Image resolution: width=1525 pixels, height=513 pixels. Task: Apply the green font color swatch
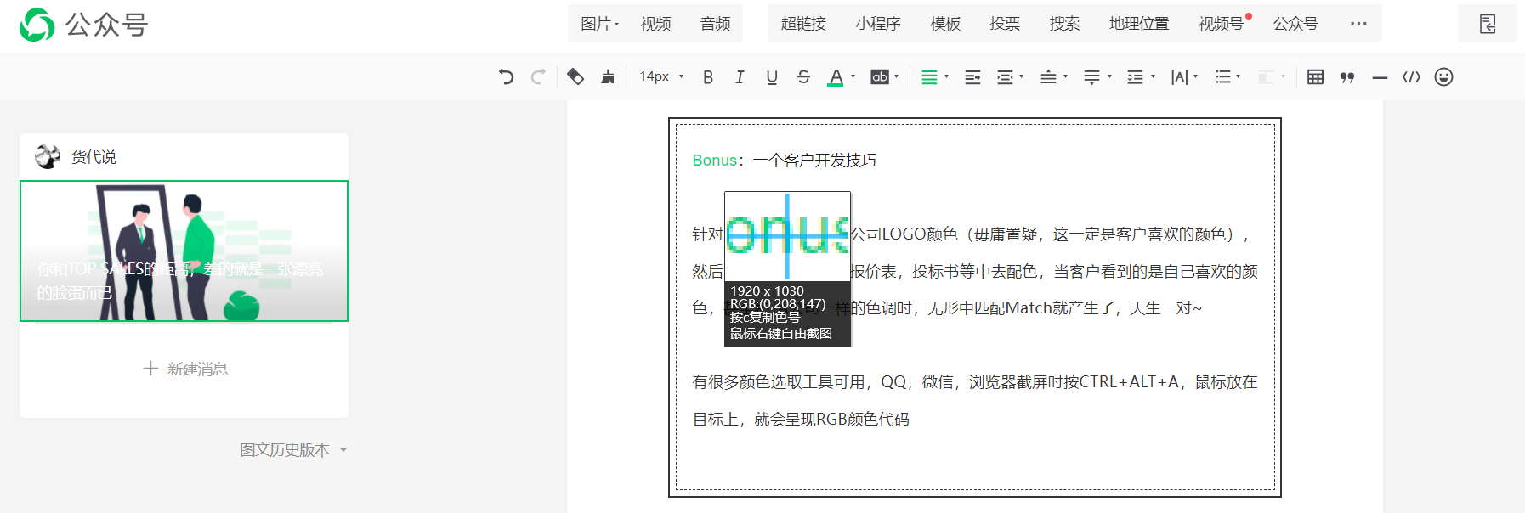coord(836,77)
